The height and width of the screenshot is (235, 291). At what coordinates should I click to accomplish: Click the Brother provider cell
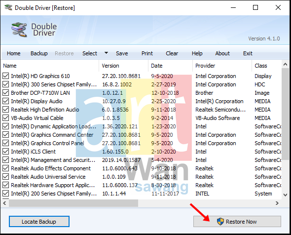coord(204,93)
